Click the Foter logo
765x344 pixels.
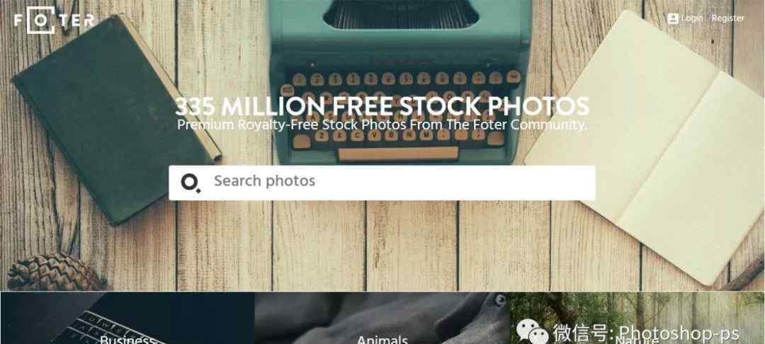[x=54, y=20]
